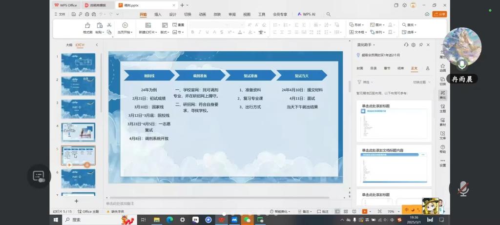
Task: Open the 筛选 filter dropdown
Action: [364, 82]
